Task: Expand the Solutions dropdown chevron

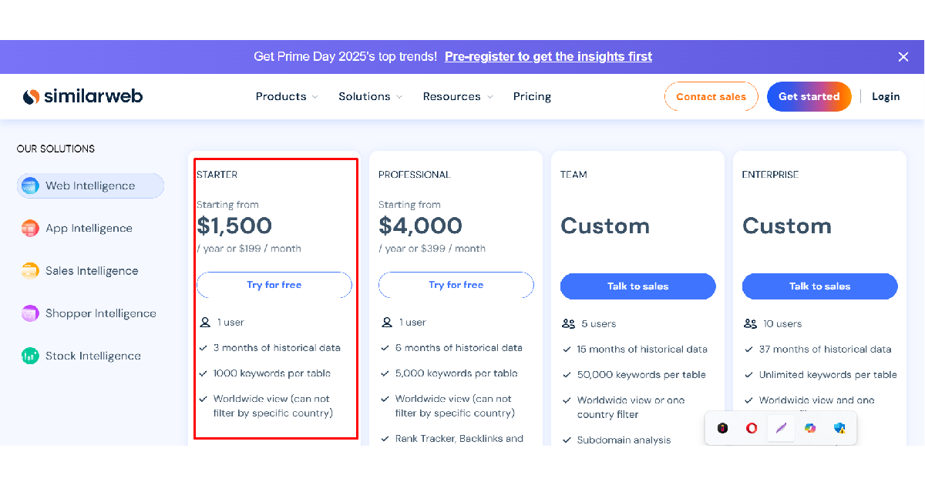Action: pos(399,97)
